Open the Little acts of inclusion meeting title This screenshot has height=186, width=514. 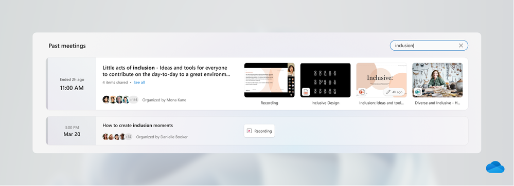[167, 71]
